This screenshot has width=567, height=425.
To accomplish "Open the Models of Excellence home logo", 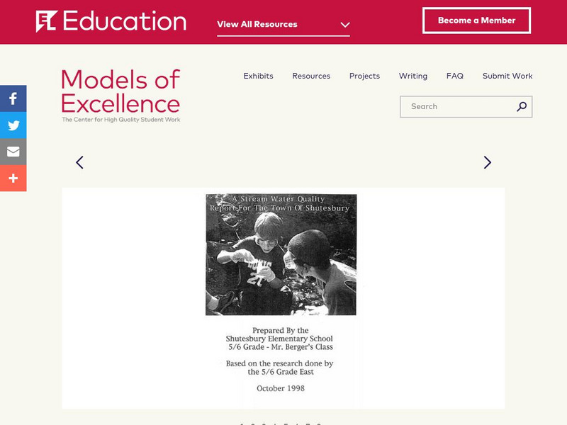I will (x=120, y=95).
